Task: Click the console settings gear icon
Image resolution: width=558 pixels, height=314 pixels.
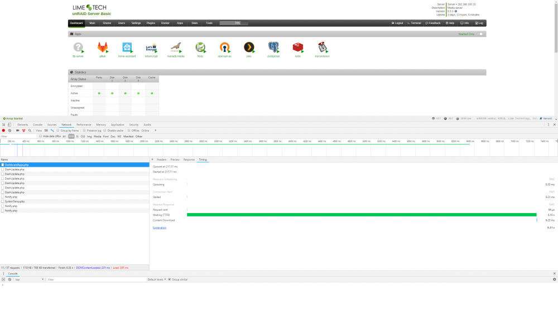Action: point(555,279)
